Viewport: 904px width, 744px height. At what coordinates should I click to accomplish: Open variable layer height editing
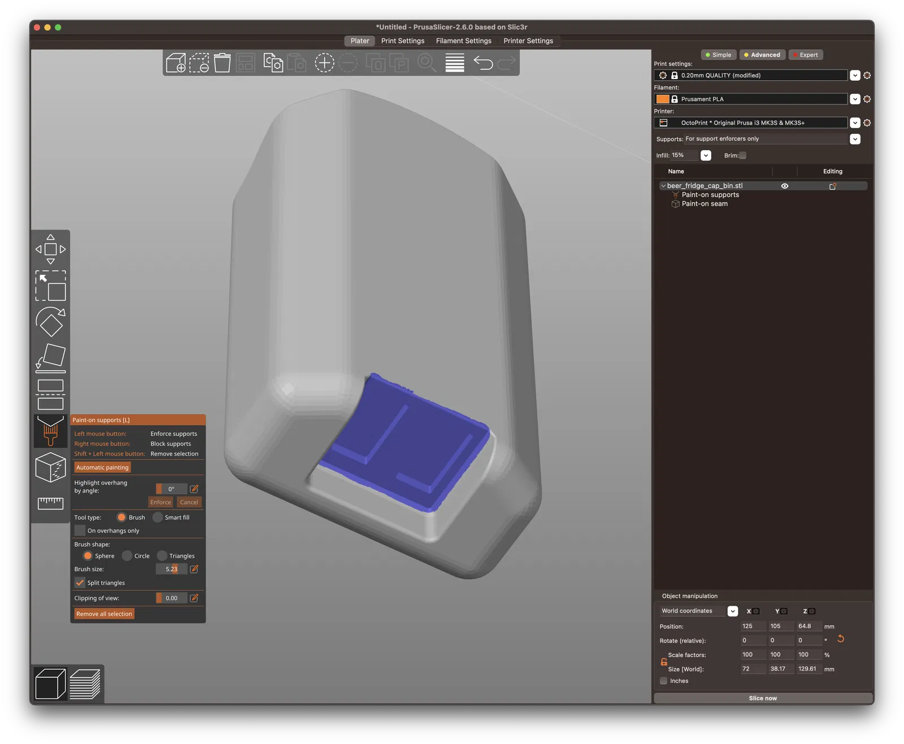click(455, 63)
